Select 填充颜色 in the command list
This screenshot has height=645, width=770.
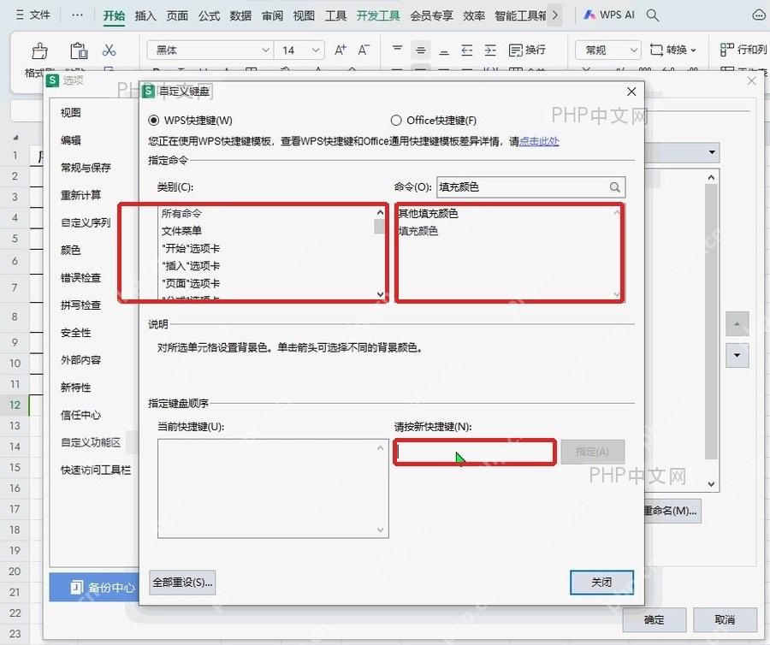[x=418, y=231]
